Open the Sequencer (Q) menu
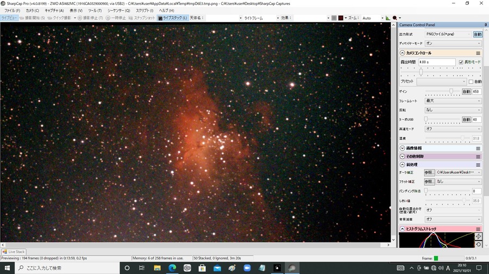The height and width of the screenshot is (274, 489). coord(118,11)
